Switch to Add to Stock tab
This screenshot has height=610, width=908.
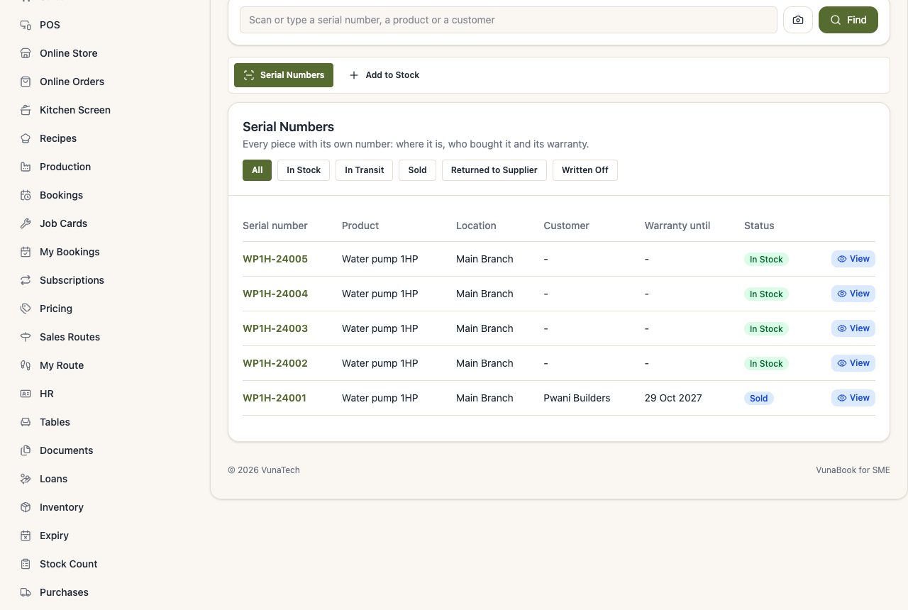click(x=384, y=75)
